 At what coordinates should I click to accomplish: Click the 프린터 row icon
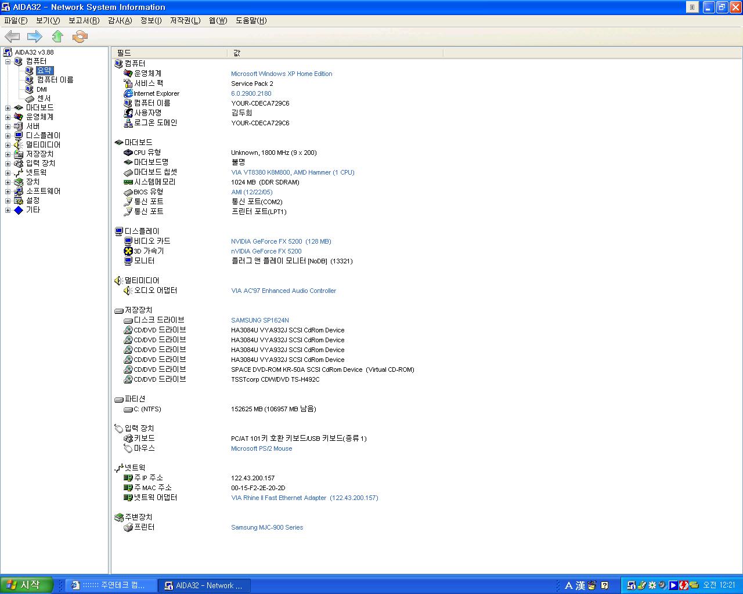pos(128,527)
